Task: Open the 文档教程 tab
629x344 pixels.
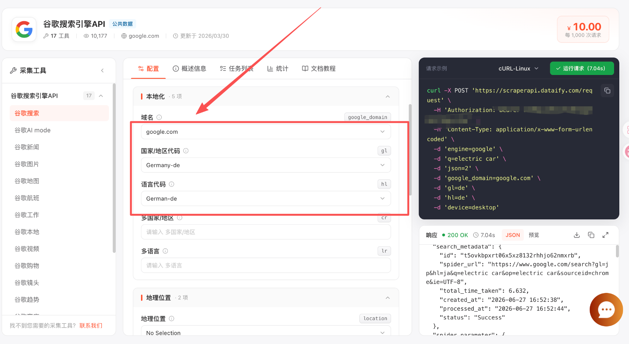Action: (x=319, y=69)
